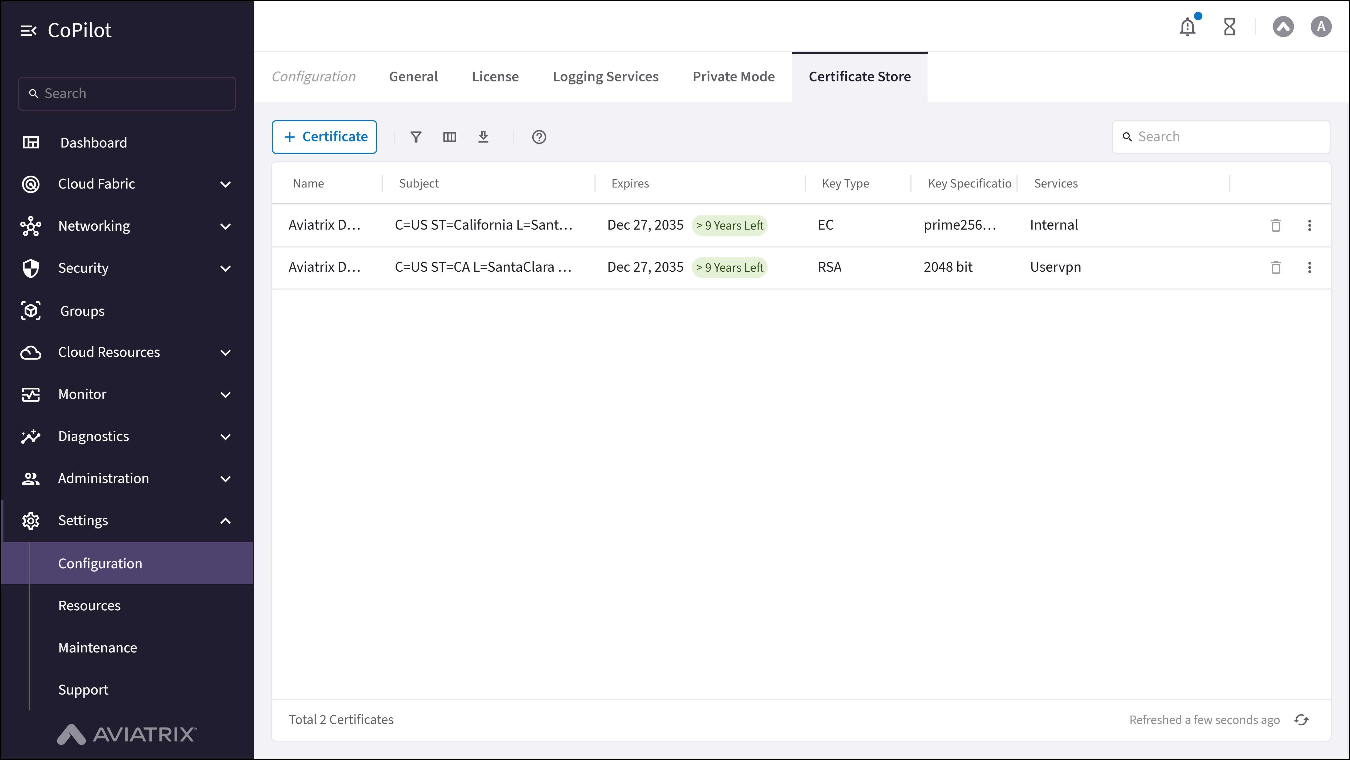Expand the Networking section

(x=226, y=226)
